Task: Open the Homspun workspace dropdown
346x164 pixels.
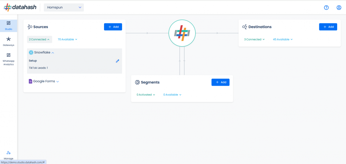Action: [64, 7]
